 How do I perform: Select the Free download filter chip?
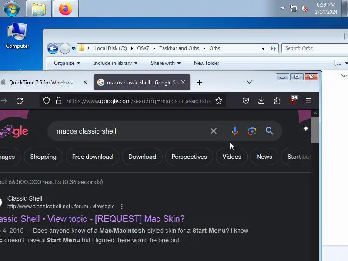[x=92, y=157]
